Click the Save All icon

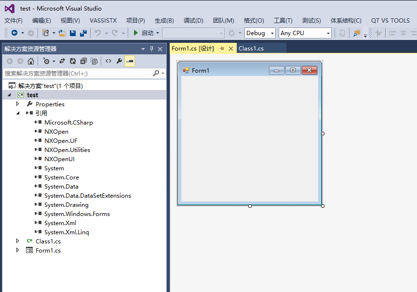[x=83, y=33]
